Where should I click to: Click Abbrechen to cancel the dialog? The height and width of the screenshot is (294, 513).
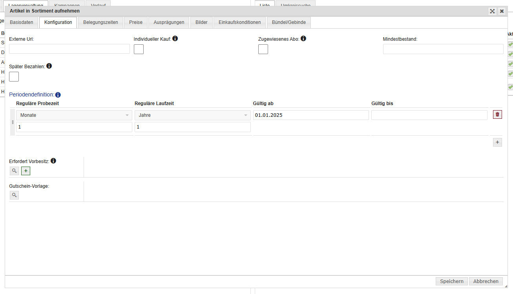pos(486,281)
